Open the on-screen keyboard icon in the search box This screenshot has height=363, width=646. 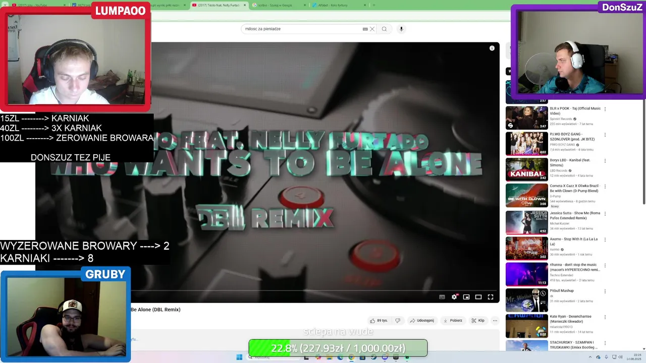(365, 29)
